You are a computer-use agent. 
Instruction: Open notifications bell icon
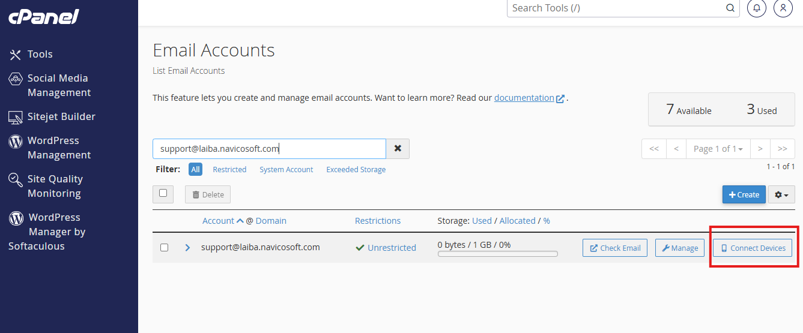[756, 8]
